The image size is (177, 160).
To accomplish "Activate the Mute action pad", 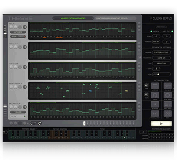I will pos(168,114).
